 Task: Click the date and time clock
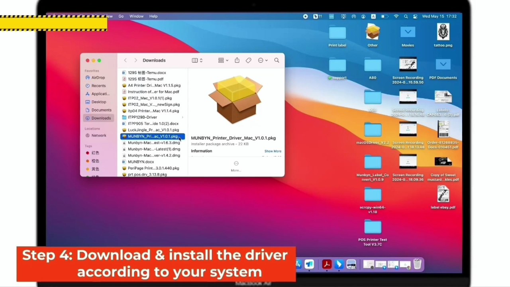click(439, 16)
